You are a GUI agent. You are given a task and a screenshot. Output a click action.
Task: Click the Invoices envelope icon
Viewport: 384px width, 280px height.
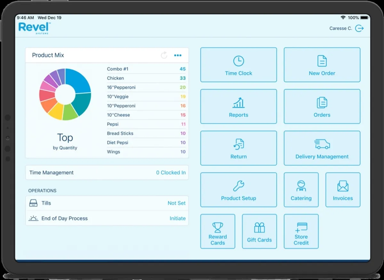pyautogui.click(x=343, y=185)
